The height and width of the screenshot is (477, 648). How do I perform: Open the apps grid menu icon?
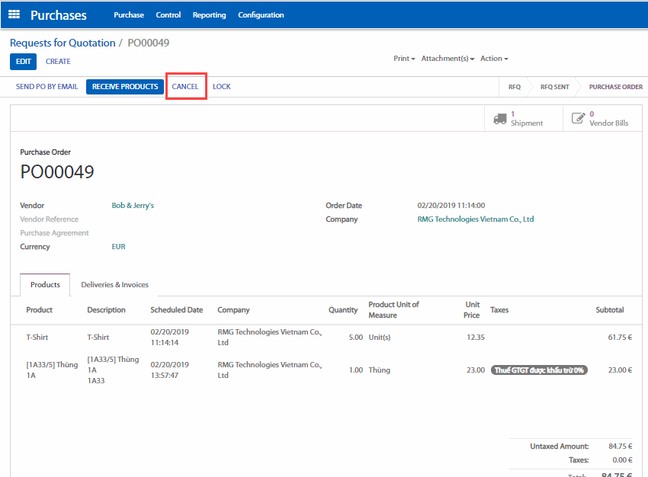[x=14, y=14]
